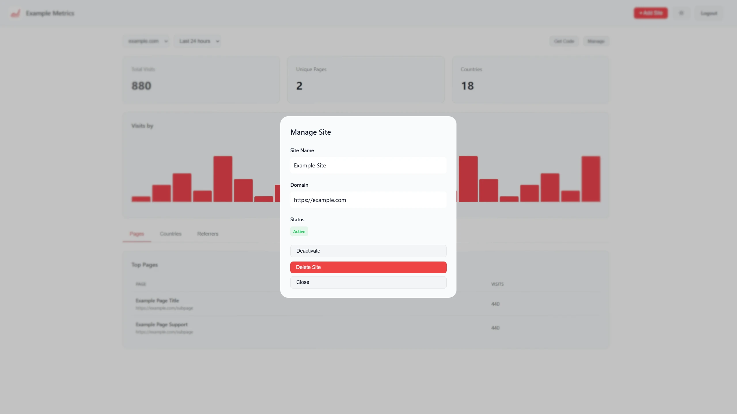Click the Active status badge
This screenshot has height=414, width=737.
point(299,231)
